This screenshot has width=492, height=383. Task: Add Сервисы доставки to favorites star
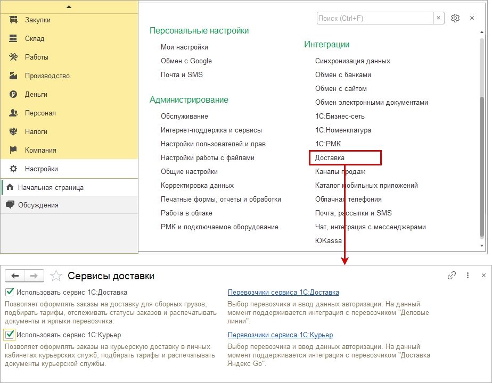click(56, 276)
